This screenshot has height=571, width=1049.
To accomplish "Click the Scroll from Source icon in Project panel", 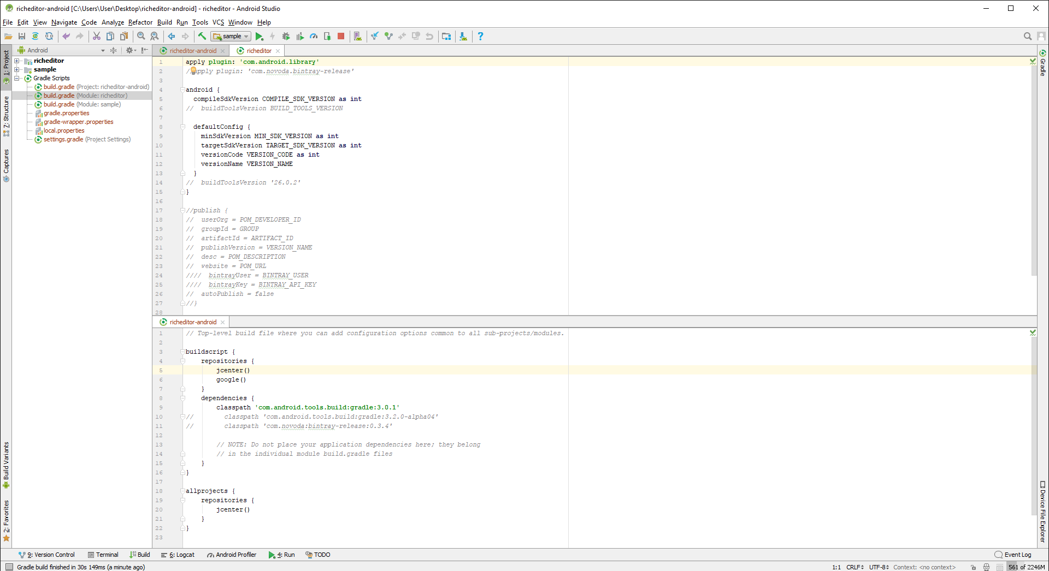I will click(x=114, y=50).
